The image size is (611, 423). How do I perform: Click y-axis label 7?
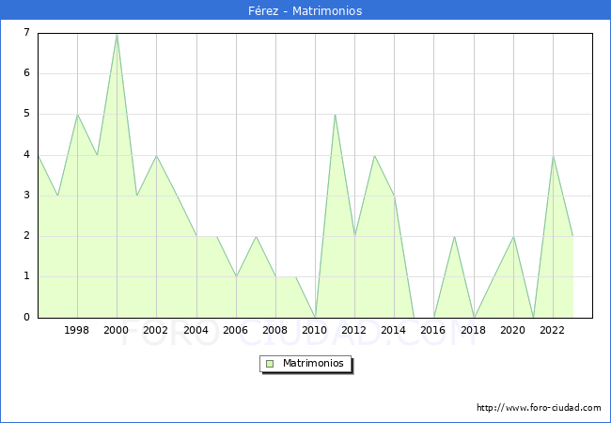(x=26, y=34)
